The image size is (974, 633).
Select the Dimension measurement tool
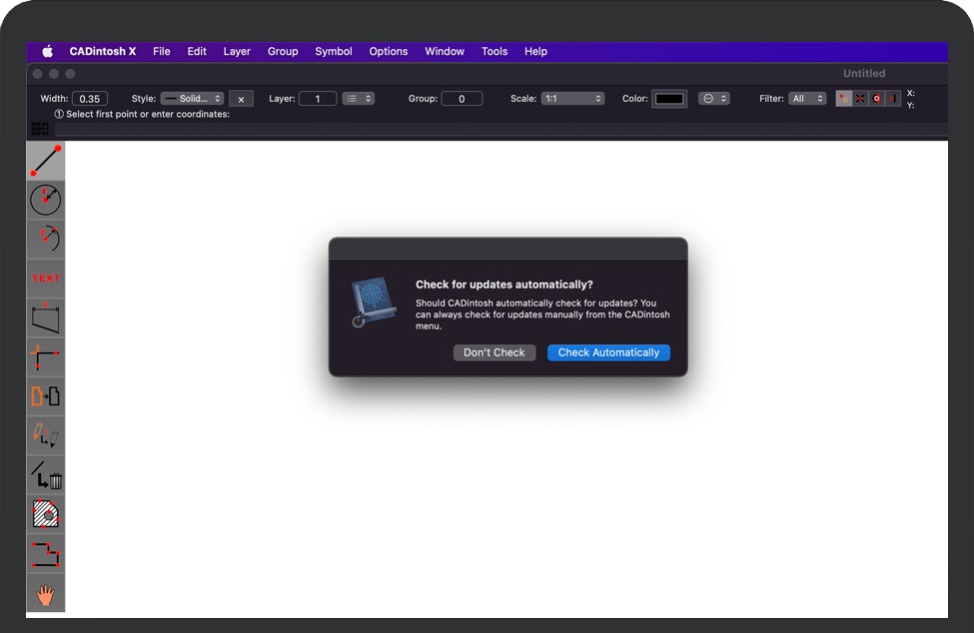[x=45, y=317]
